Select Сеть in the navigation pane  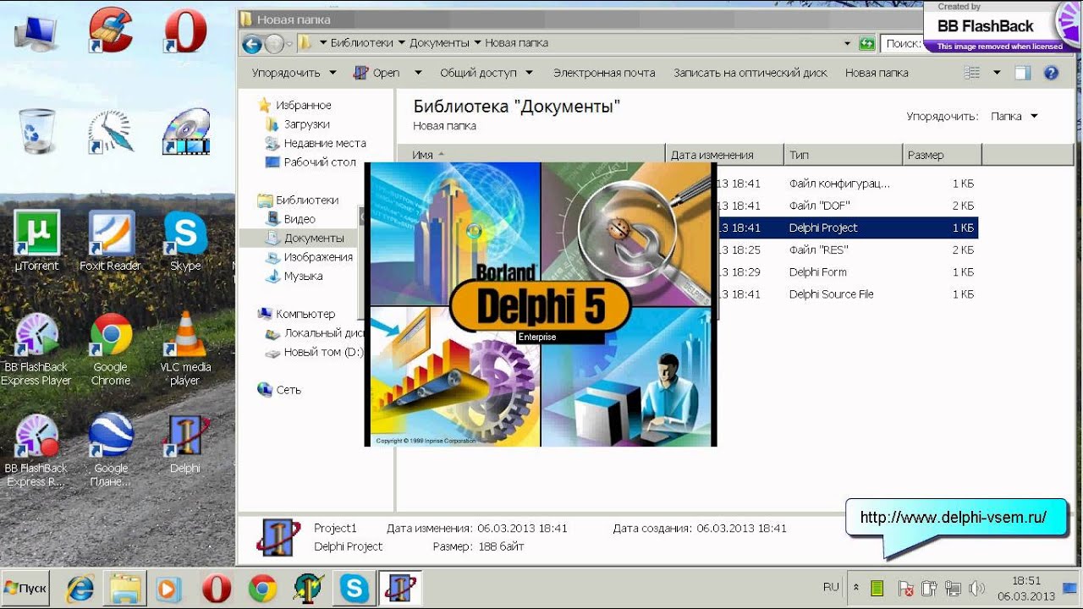[279, 390]
